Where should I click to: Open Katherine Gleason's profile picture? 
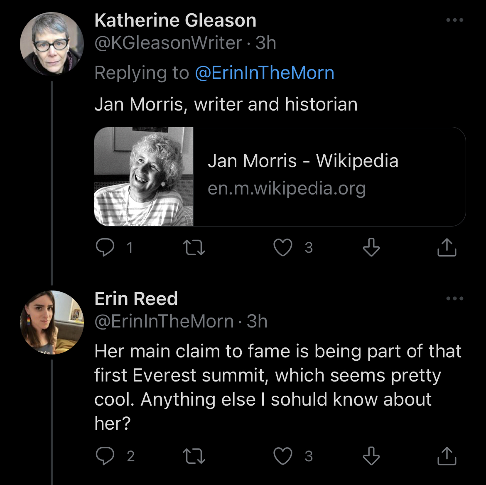52,44
